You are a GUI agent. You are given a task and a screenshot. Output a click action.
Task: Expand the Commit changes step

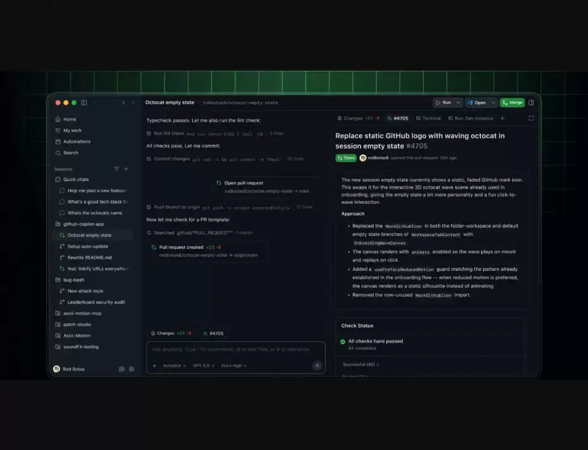click(224, 159)
